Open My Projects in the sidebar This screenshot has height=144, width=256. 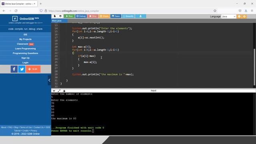click(x=26, y=39)
